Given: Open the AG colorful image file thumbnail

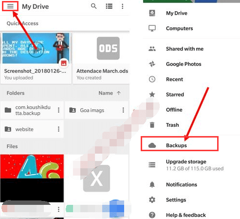Looking at the screenshot, I should pos(32,178).
